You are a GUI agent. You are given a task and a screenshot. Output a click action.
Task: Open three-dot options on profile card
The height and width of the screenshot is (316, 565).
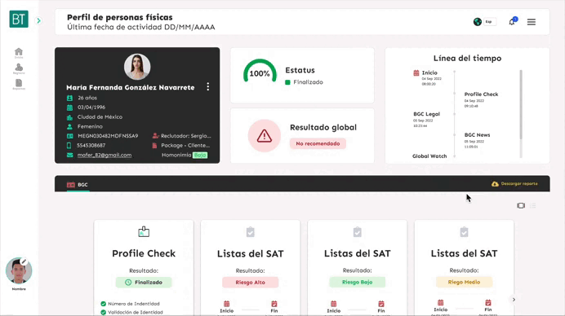point(208,86)
